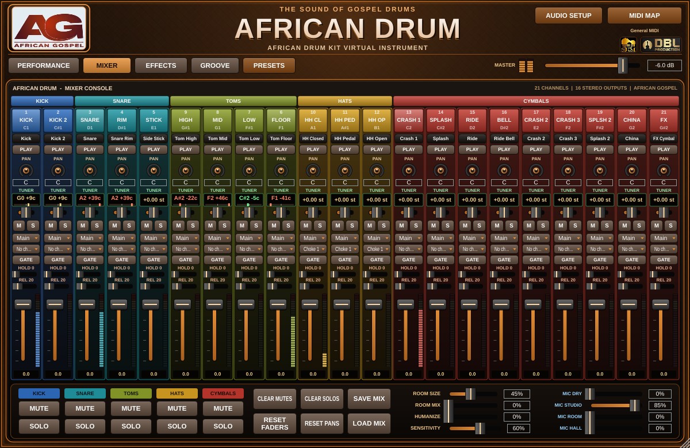The image size is (690, 448).
Task: Click the KICK tuner G0 +9c display
Action: point(26,199)
